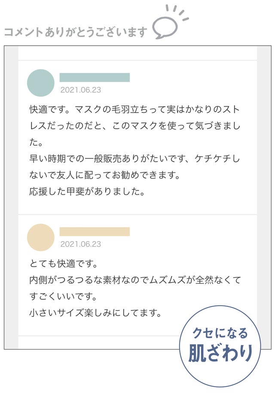The image size is (275, 394).
Task: Click the 2021.06.23 date under the beige username bar
Action: (81, 244)
